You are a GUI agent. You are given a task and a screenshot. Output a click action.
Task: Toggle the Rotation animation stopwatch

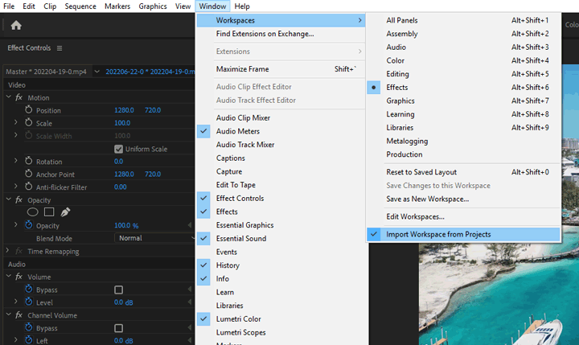(x=29, y=162)
